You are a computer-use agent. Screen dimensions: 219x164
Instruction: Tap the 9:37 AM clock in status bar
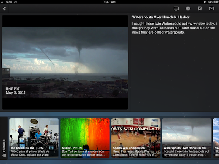tap(109, 2)
